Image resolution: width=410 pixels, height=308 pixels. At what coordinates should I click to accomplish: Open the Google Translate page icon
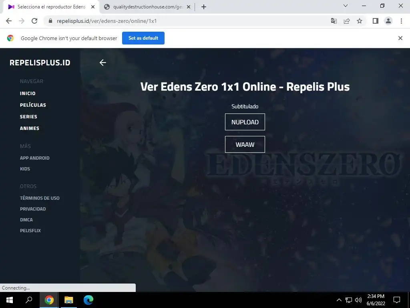(334, 21)
